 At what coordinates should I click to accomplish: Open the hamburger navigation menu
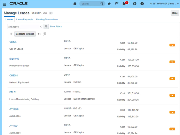pos(4,4)
